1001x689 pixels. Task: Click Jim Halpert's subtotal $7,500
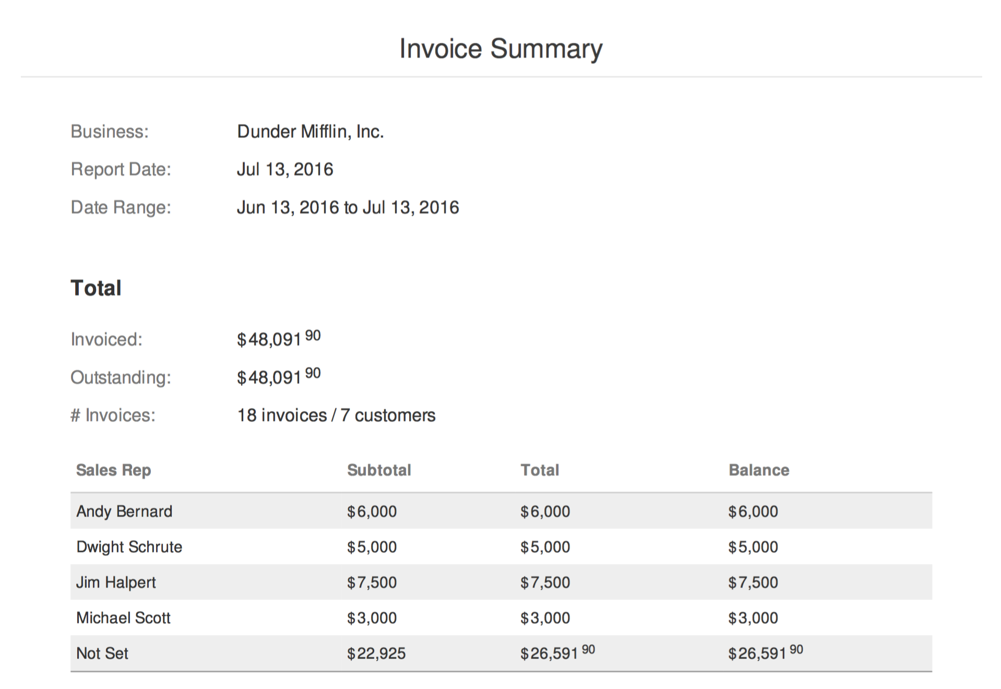point(372,583)
